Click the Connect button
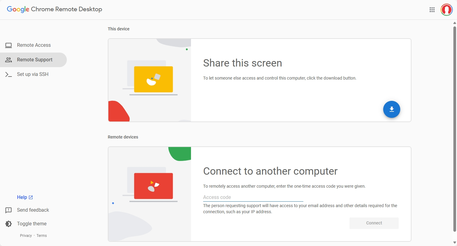Viewport: 457px width, 246px height. [x=374, y=223]
